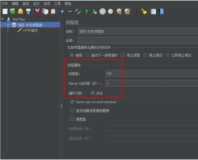Collapse the Test Plan tree node
Viewport: 198px width, 160px height.
3,19
